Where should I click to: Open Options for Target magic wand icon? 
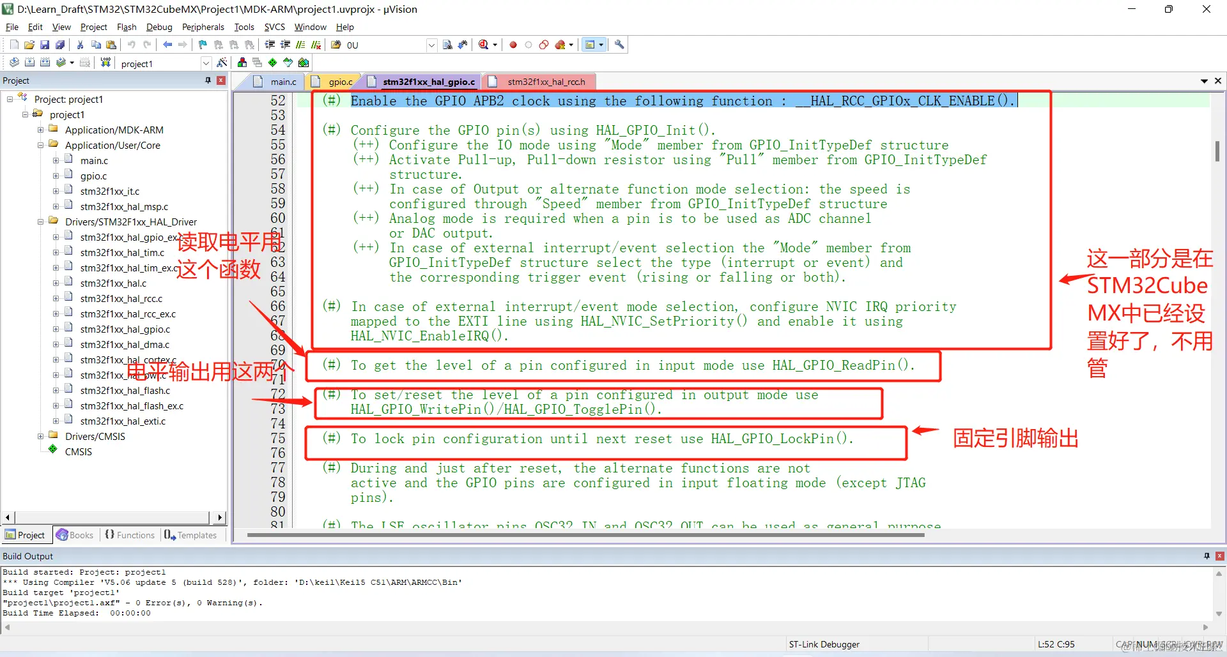pyautogui.click(x=222, y=63)
